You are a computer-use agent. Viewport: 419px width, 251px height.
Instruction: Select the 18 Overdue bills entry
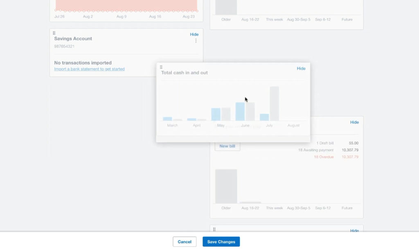click(323, 157)
